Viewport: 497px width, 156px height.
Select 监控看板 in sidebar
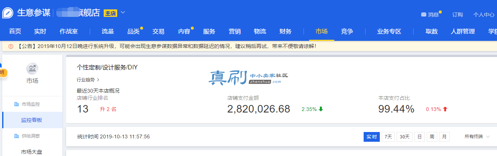pos(32,120)
